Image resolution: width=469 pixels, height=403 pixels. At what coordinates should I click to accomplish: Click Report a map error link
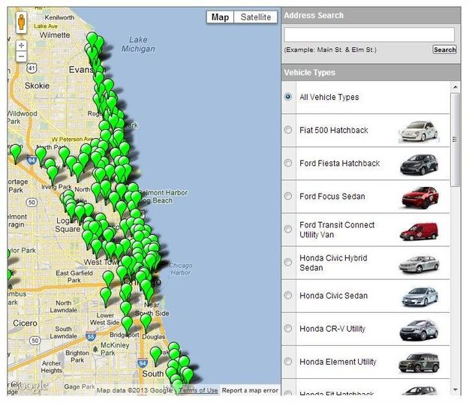point(250,390)
